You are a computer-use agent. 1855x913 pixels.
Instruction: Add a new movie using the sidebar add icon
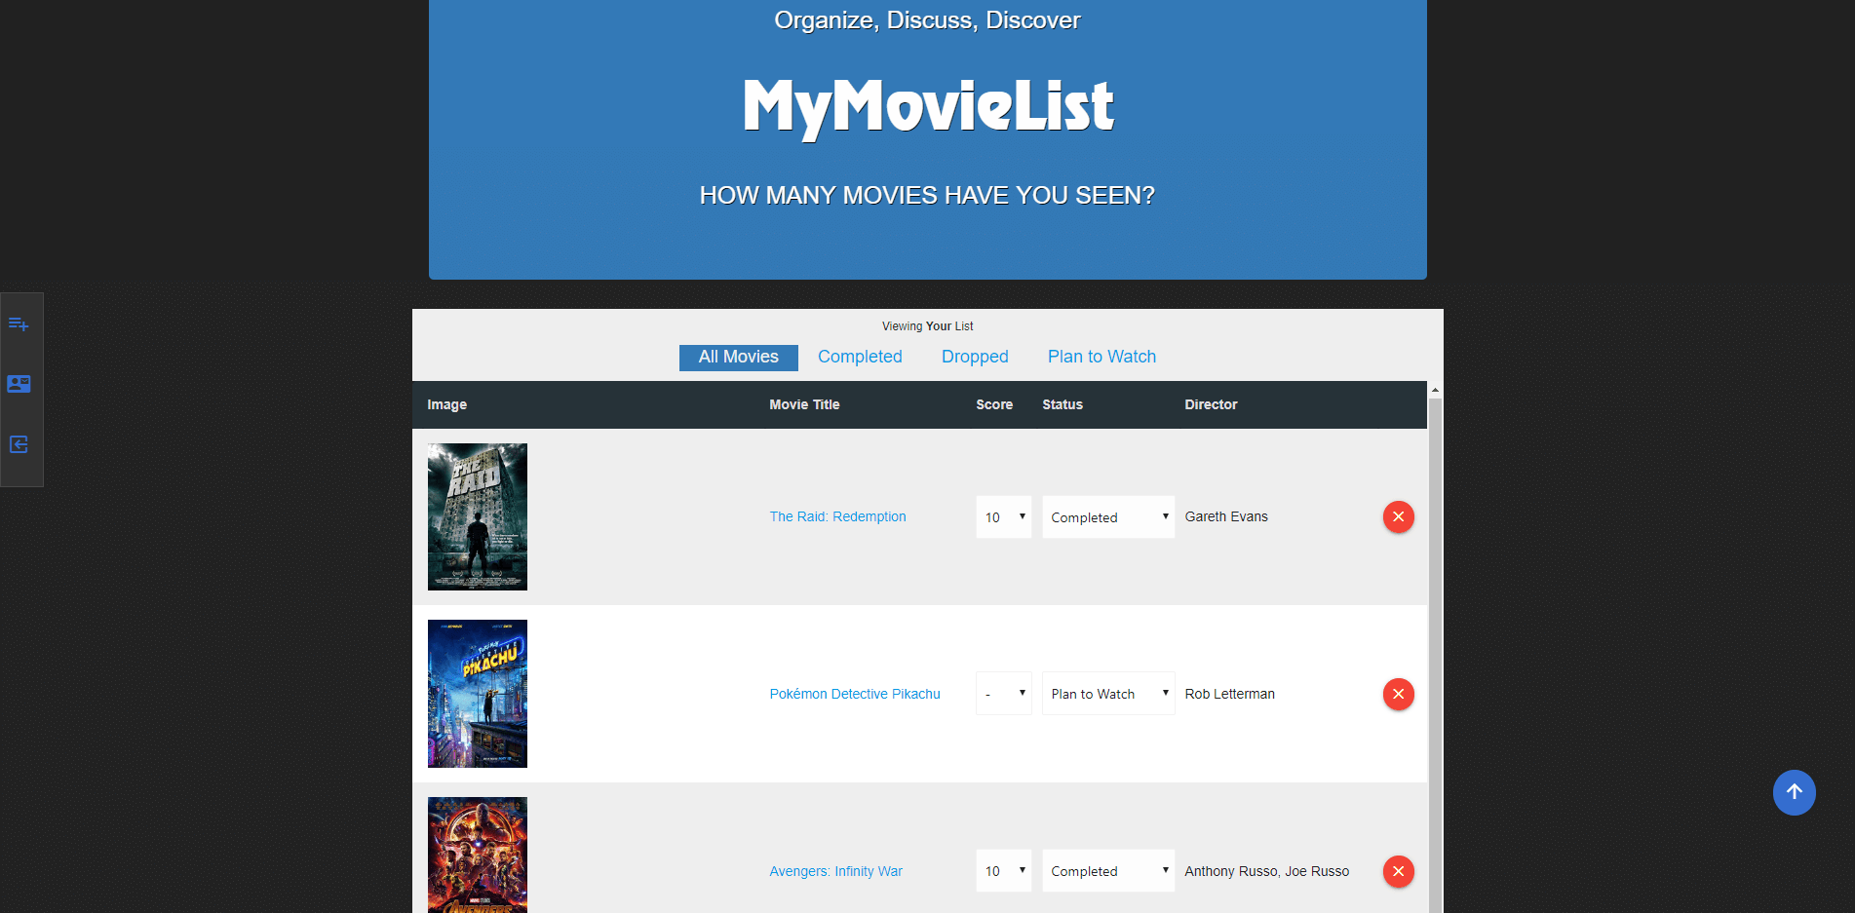19,323
